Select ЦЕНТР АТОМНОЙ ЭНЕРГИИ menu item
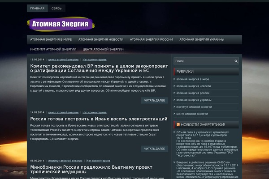Screen dimensions: 269x179 tap(103, 49)
